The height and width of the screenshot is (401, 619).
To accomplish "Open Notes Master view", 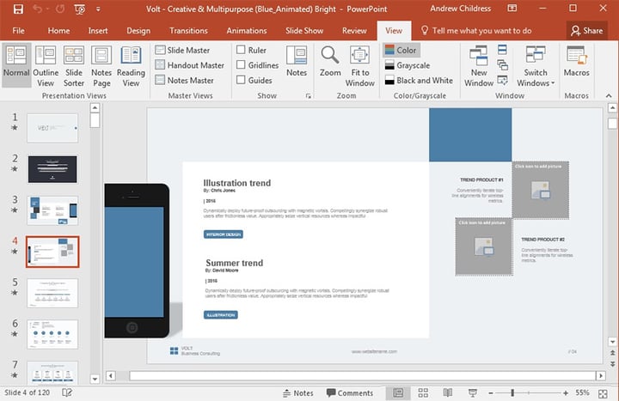I will click(184, 80).
